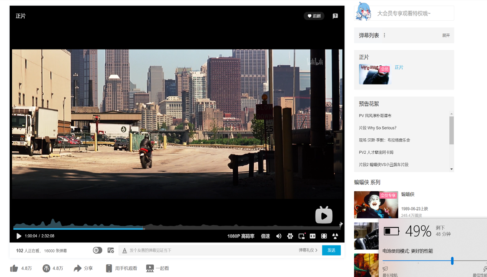The width and height of the screenshot is (487, 277).
Task: Open player settings gear
Action: pos(290,236)
